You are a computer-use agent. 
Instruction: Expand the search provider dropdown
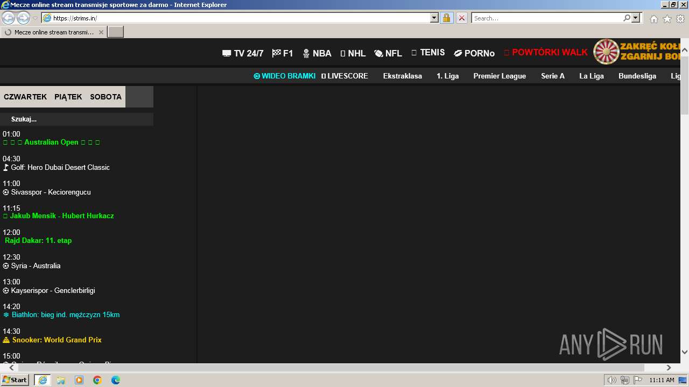tap(636, 18)
